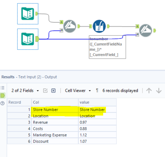Open the 2 of 2 Fields dropdown

pos(25,90)
